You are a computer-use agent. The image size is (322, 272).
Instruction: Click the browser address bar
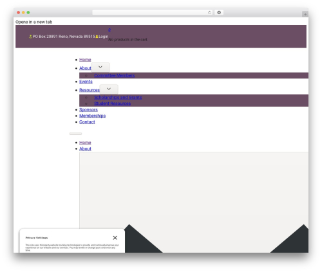click(x=152, y=12)
